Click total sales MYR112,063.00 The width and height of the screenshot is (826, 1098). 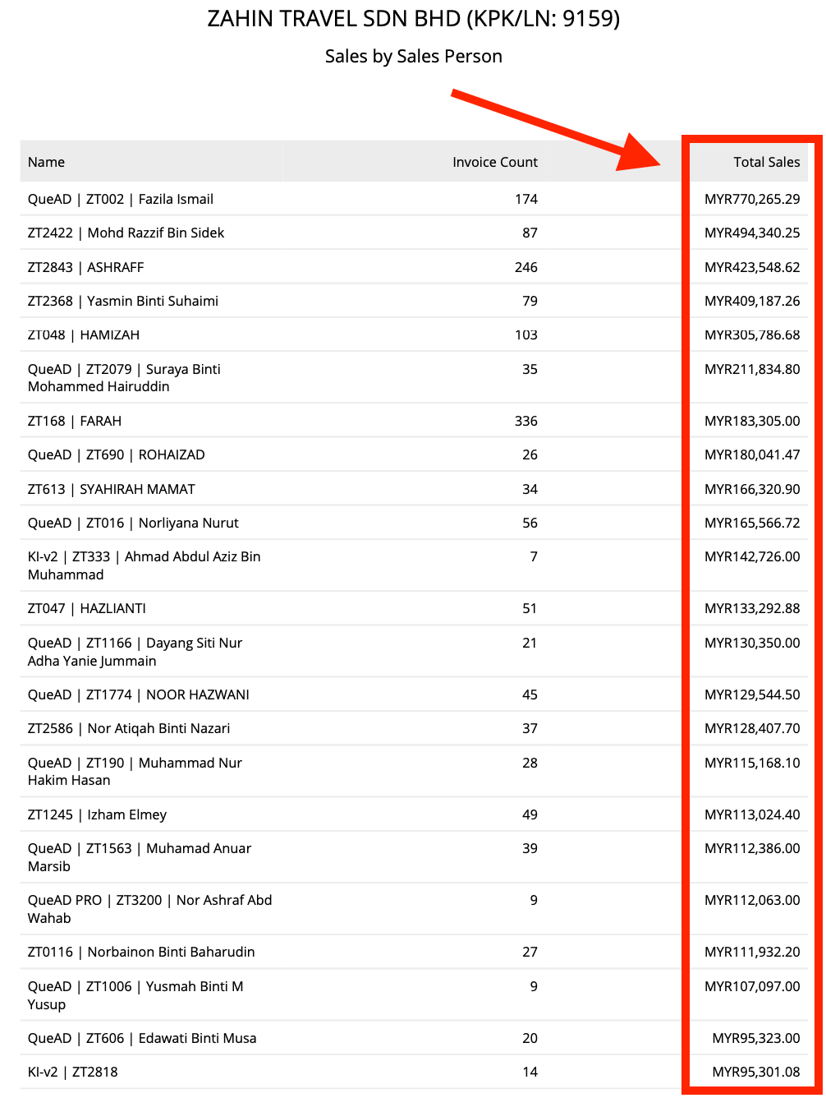point(752,900)
